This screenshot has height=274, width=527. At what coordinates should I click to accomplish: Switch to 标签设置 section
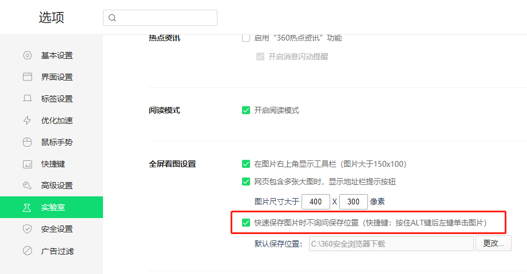click(x=51, y=99)
